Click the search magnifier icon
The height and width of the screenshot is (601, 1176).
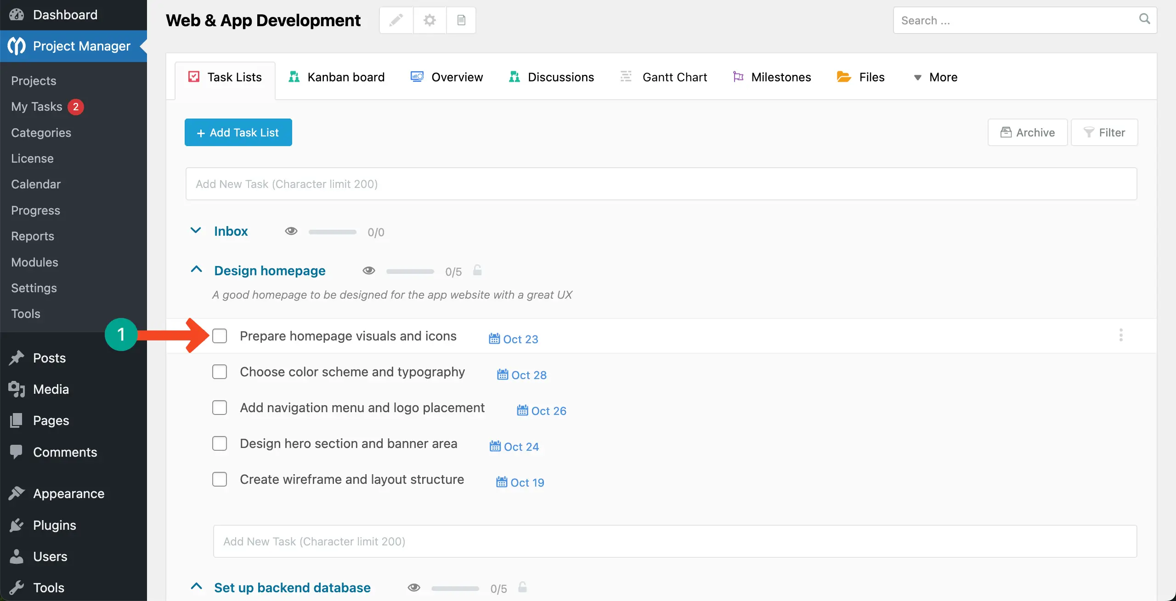[1144, 19]
